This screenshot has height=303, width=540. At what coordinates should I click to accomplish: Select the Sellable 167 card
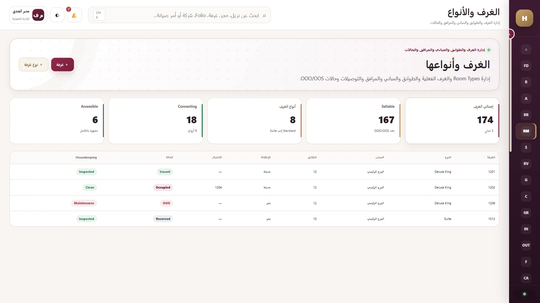(353, 121)
